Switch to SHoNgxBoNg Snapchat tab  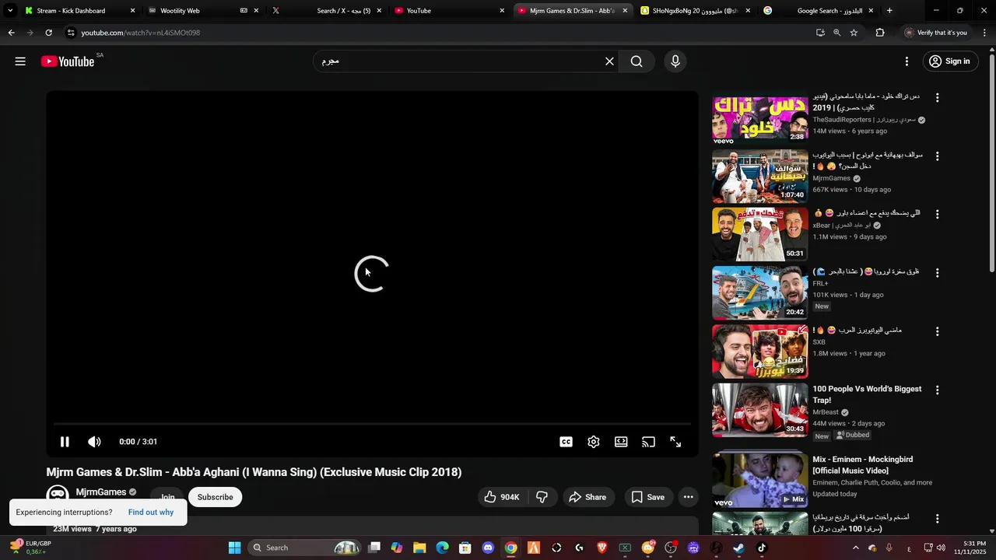pos(696,11)
